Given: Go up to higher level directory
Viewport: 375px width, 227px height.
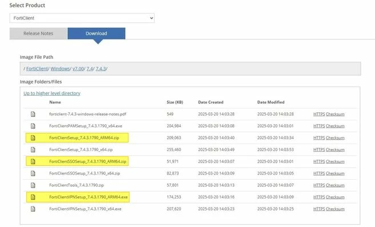Looking at the screenshot, I should coord(52,94).
